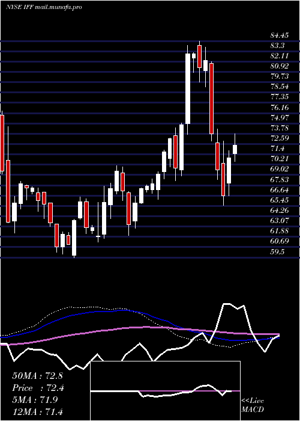The width and height of the screenshot is (300, 421).
Task: Select the 66.64 price axis label
Action: (x=279, y=190)
